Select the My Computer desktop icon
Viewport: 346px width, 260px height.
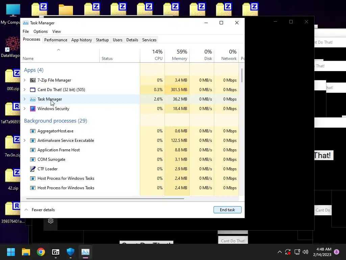pos(11,14)
